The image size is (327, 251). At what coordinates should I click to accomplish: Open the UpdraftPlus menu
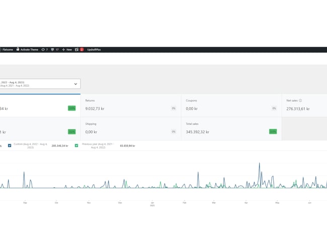94,50
